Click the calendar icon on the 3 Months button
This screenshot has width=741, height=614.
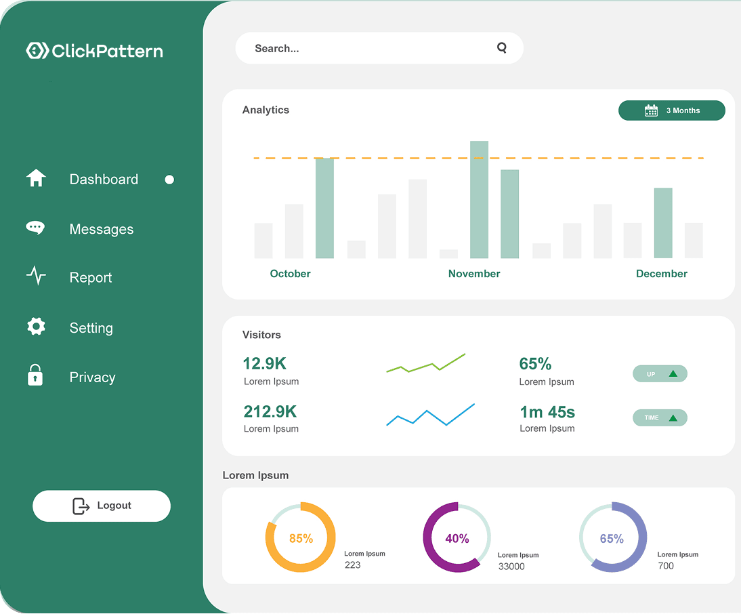(x=650, y=110)
